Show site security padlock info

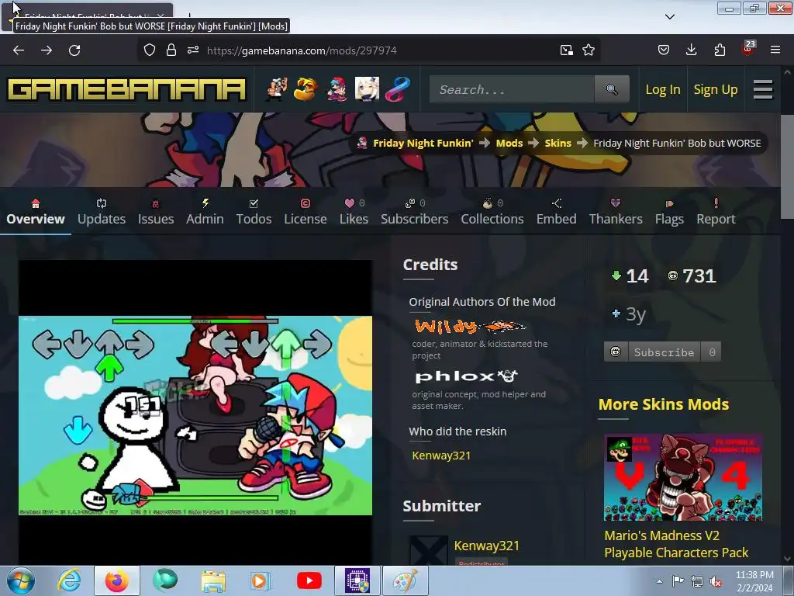(171, 50)
